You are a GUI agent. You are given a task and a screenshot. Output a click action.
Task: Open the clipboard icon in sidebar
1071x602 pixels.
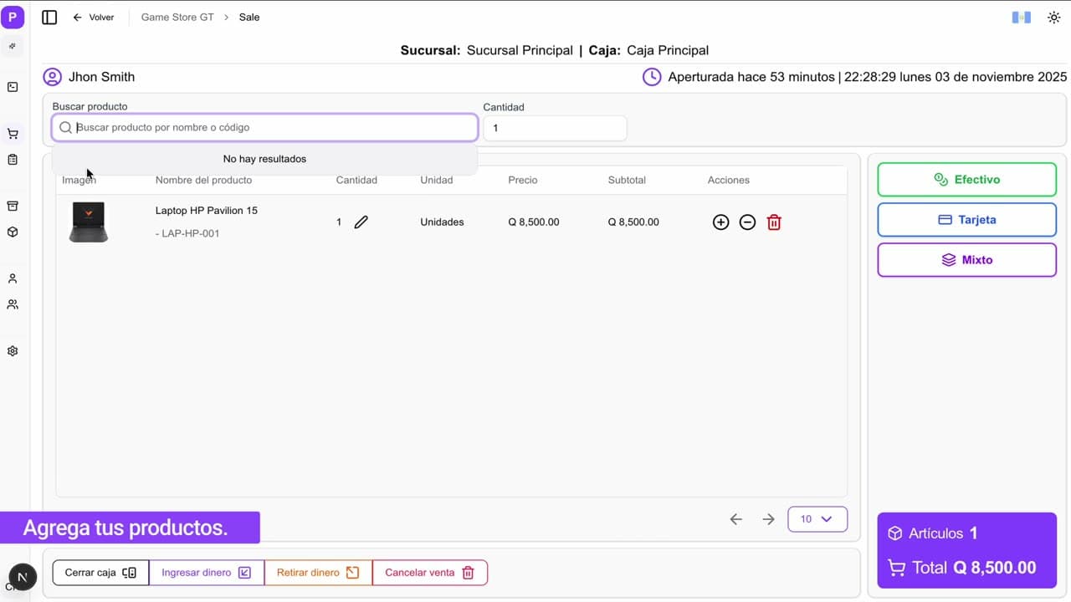coord(13,160)
